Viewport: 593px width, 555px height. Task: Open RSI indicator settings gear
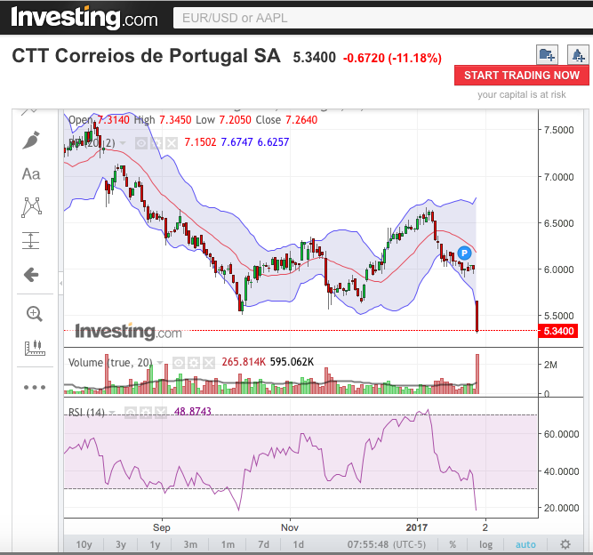pos(146,413)
